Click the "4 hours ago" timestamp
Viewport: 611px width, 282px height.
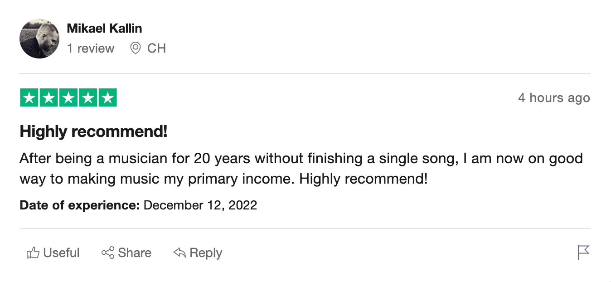pos(554,98)
